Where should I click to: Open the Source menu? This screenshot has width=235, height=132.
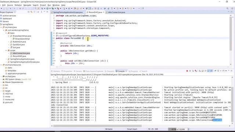click(10, 5)
